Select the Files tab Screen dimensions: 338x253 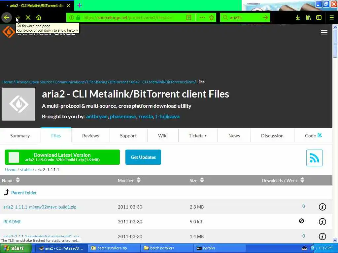pyautogui.click(x=56, y=135)
